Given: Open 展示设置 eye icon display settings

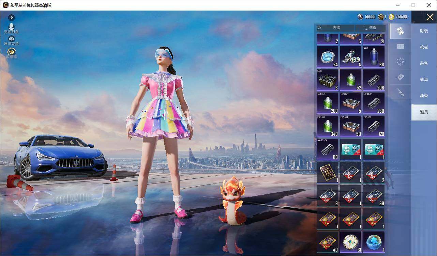Looking at the screenshot, I should click(12, 41).
